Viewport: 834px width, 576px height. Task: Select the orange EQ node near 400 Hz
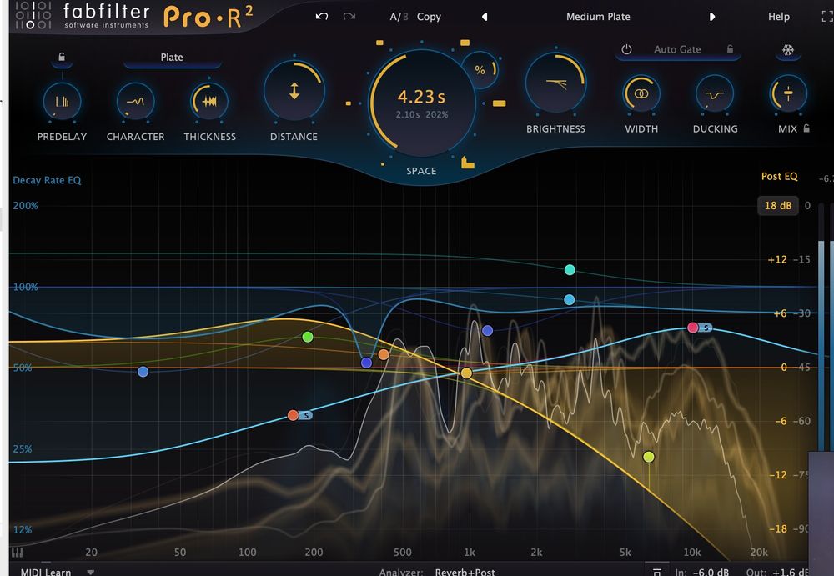[384, 354]
